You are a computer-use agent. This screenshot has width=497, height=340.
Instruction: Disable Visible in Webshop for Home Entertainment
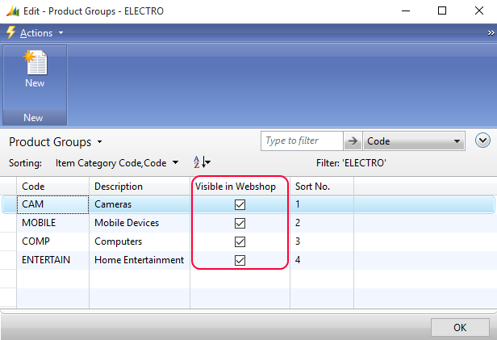click(240, 260)
